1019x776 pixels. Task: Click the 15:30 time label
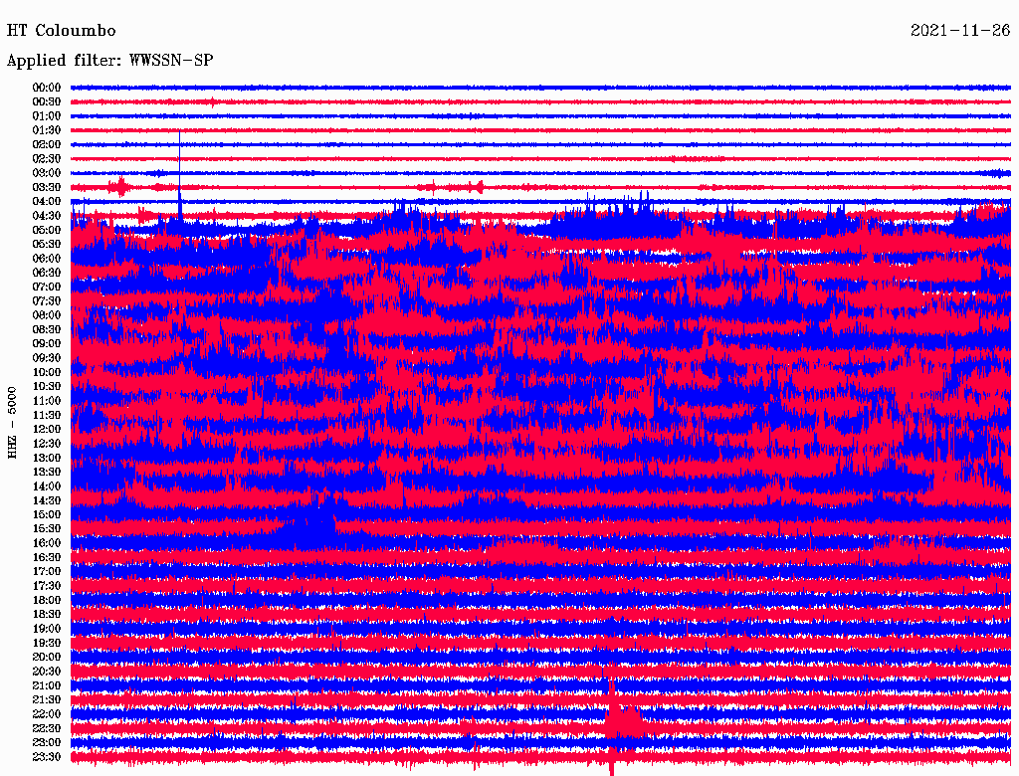coord(47,529)
